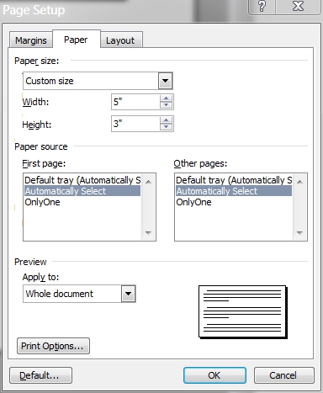
Task: Select Automatically Select in Other pages list
Action: (x=234, y=191)
